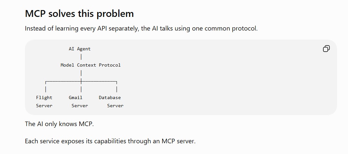Click the "Each service exposes its capabilities" sentence

click(x=110, y=141)
